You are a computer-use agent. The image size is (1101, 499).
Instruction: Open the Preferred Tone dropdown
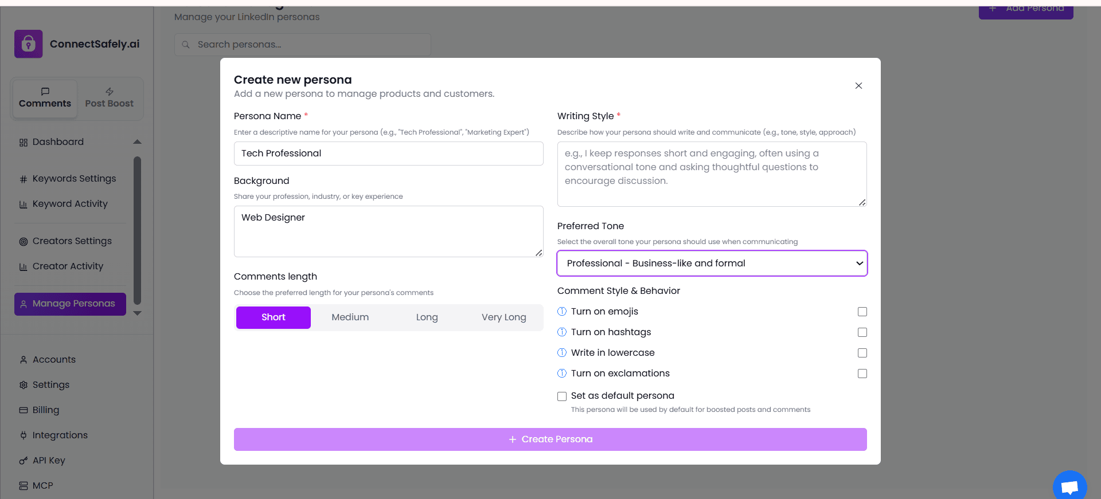point(711,263)
